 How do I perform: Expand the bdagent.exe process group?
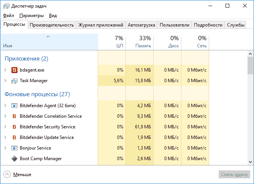[5, 70]
